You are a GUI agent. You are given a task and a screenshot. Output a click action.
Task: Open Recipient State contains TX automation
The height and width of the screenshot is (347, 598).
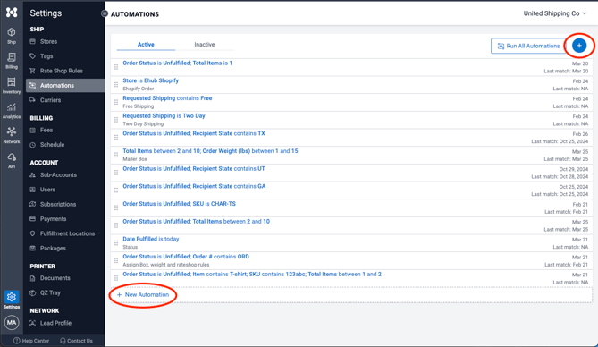coord(194,133)
